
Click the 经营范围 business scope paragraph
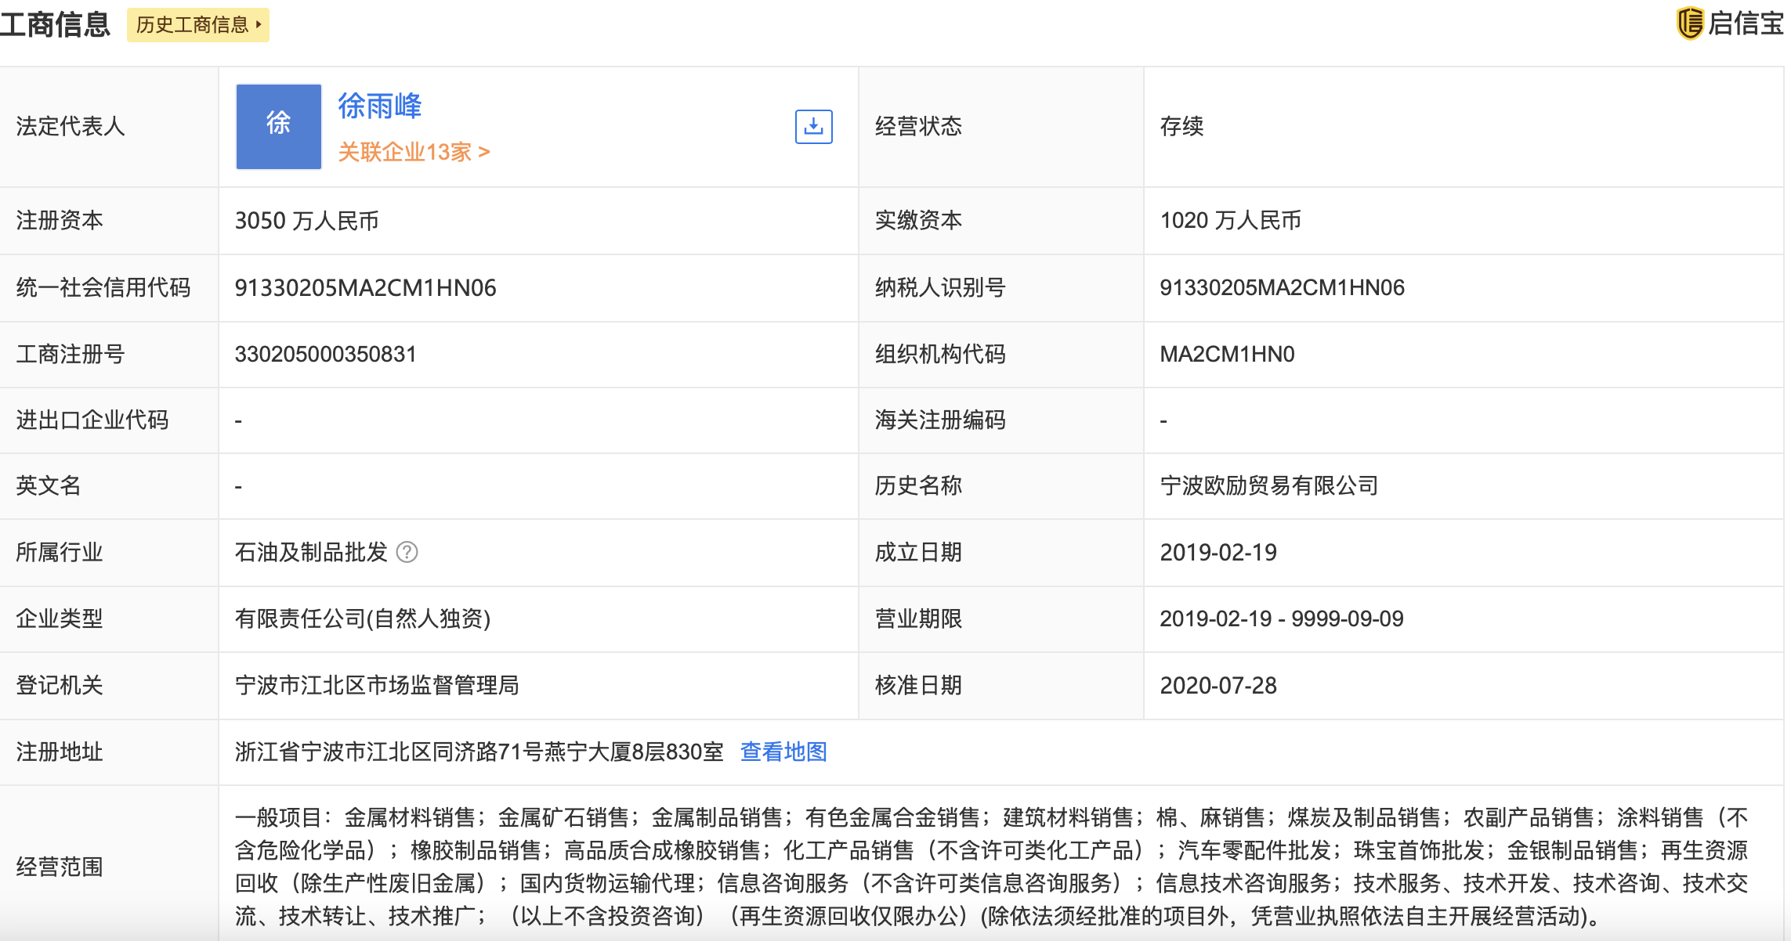991,867
